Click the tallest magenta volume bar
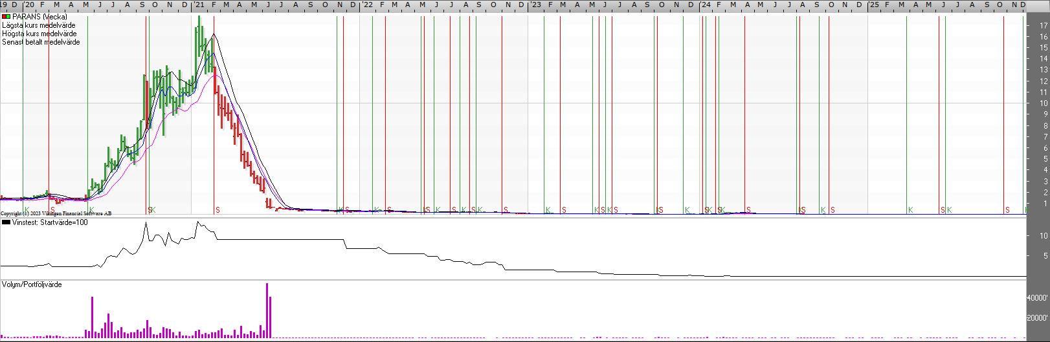Screen dimensions: 1050x342 coord(267,310)
